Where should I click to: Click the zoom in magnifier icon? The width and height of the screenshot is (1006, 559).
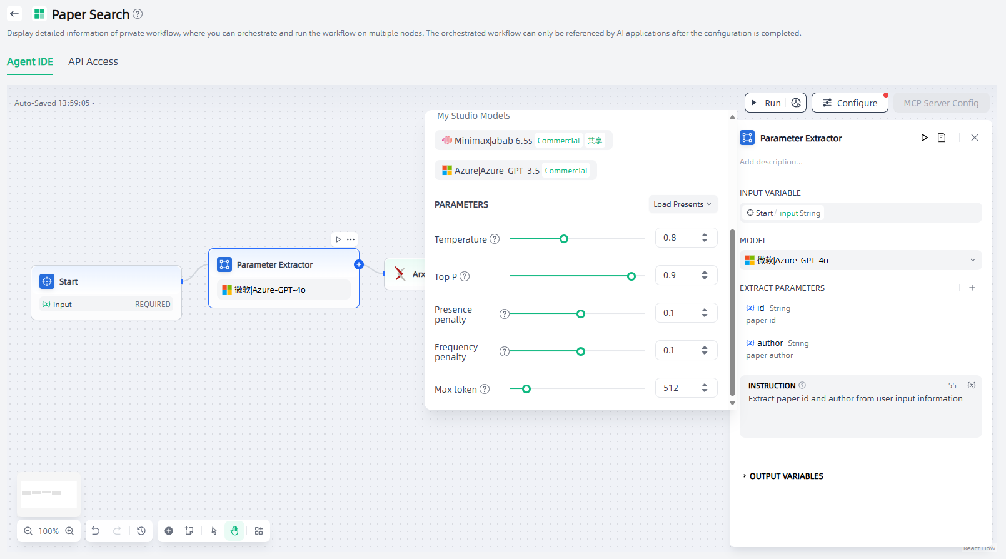(x=69, y=531)
